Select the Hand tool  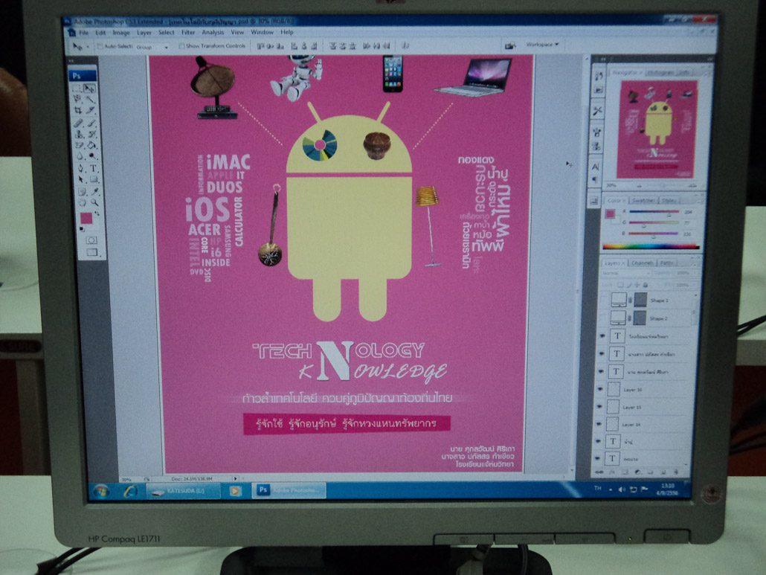click(82, 202)
